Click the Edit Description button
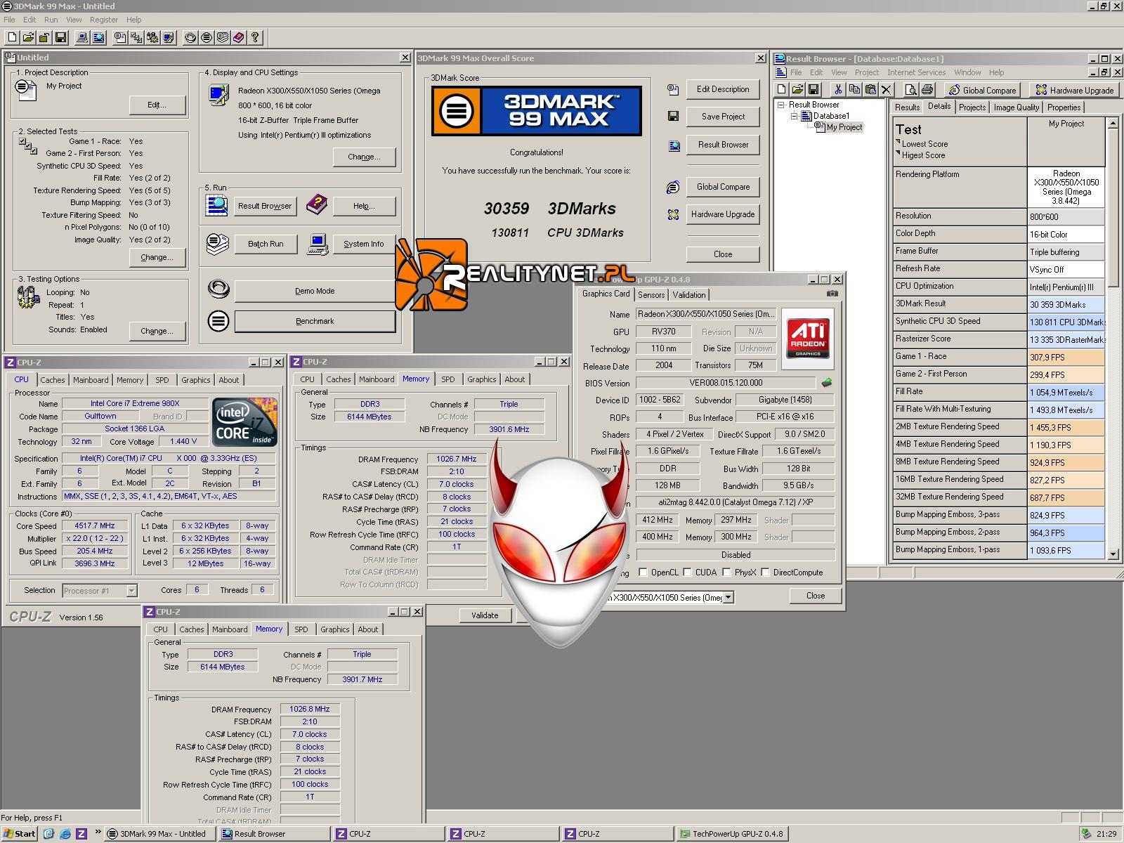 click(723, 89)
